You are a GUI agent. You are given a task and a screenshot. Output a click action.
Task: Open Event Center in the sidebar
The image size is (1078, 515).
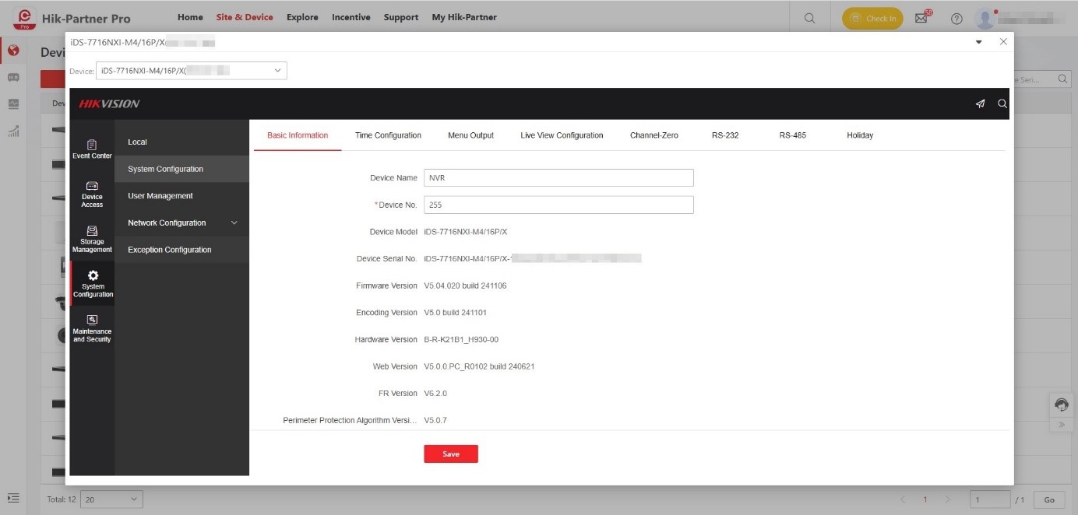pos(92,149)
